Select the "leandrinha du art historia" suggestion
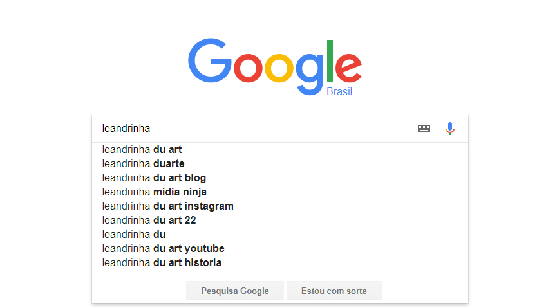 click(x=162, y=263)
